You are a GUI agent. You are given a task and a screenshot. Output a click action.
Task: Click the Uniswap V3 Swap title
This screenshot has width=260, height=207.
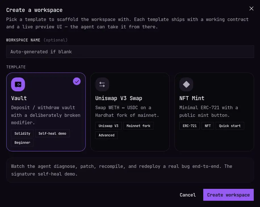119,98
